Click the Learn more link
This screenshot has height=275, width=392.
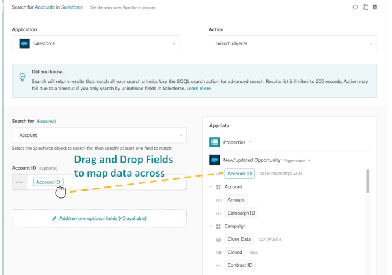[x=199, y=89]
